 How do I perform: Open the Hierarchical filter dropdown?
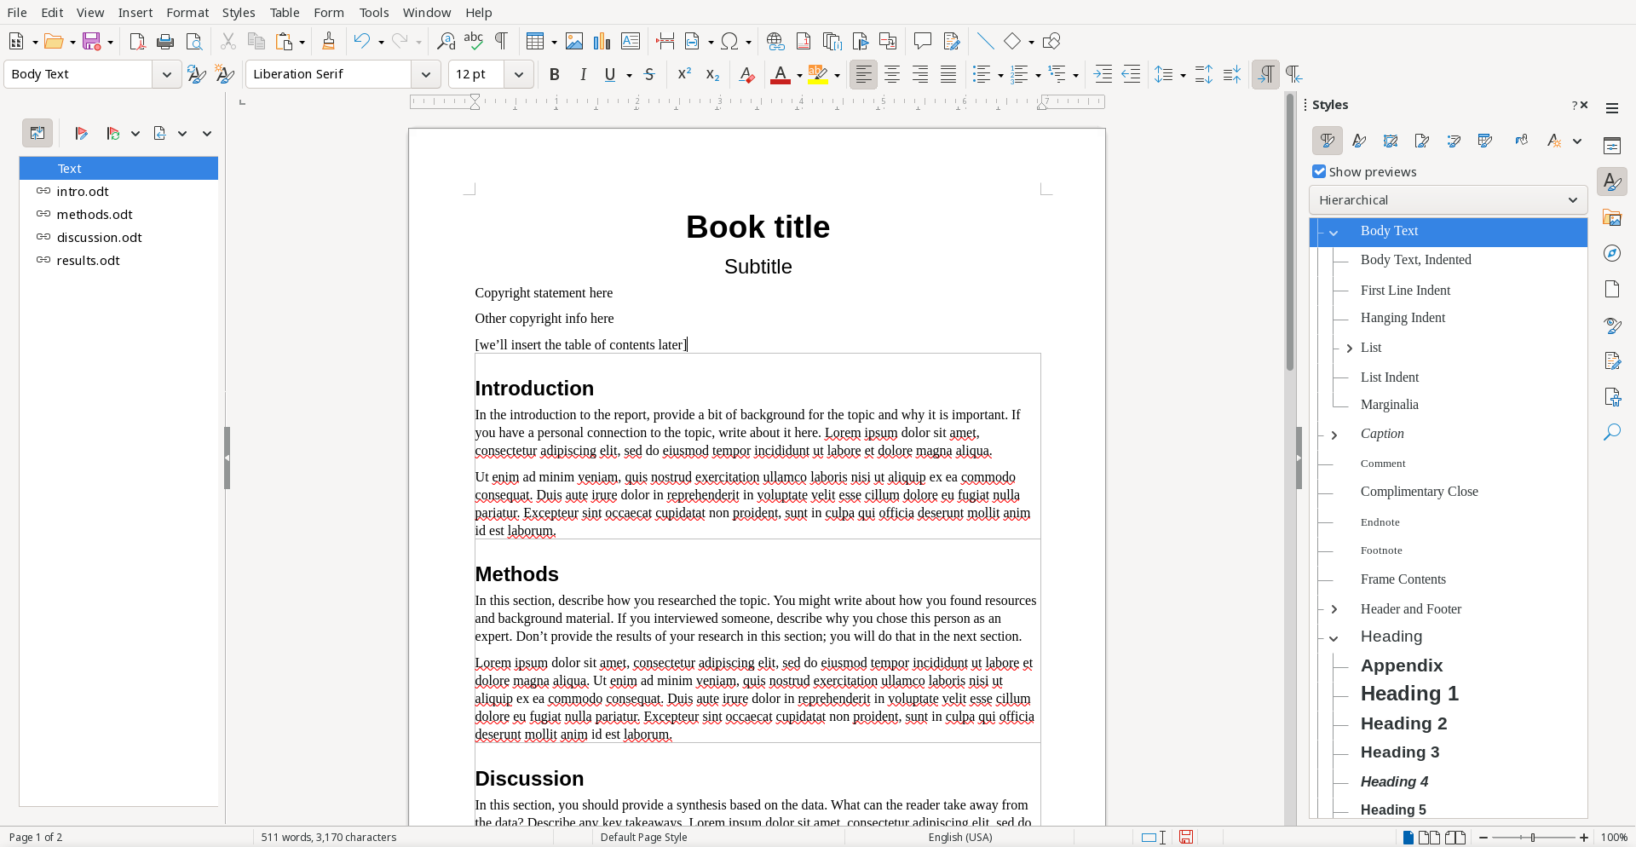(x=1448, y=200)
